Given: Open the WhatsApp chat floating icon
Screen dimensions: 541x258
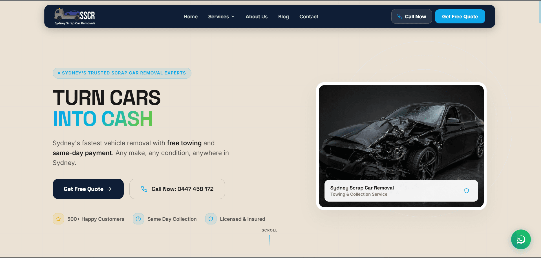Looking at the screenshot, I should [521, 239].
